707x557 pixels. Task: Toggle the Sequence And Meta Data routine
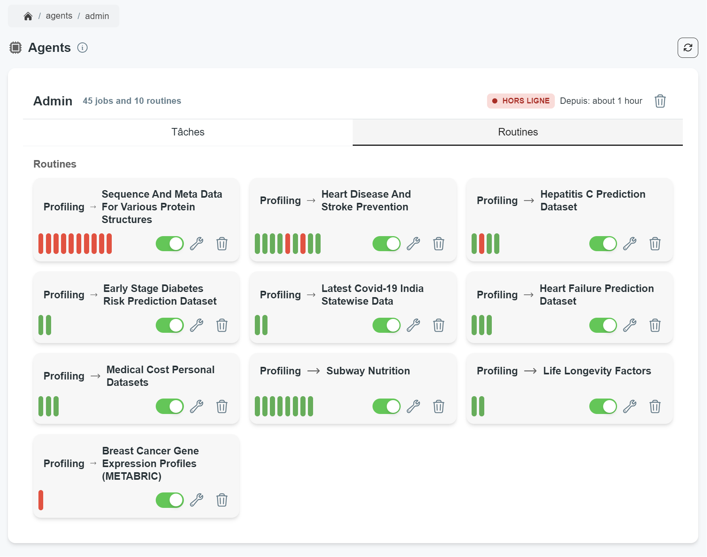coord(170,244)
